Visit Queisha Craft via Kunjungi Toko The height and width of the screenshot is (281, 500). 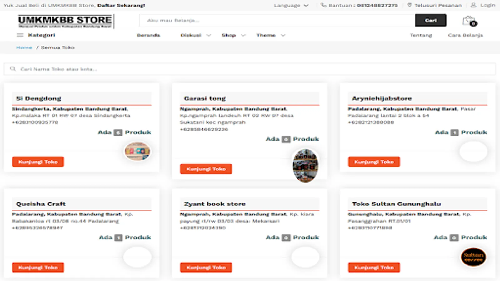coord(38,267)
